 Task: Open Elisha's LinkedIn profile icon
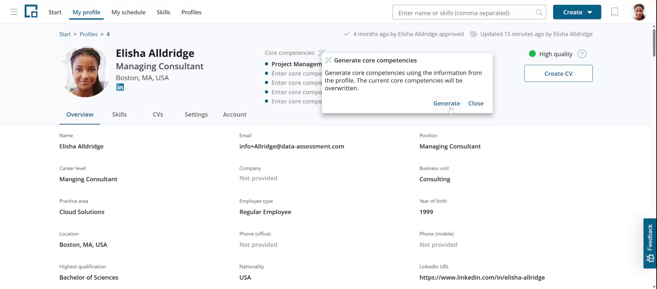click(120, 87)
